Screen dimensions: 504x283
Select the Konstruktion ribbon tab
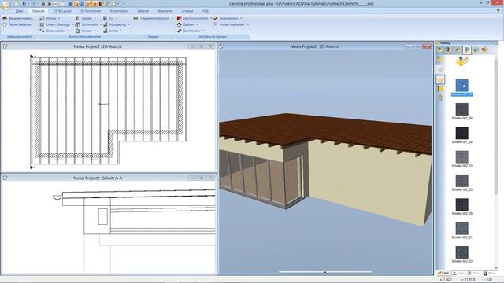coord(119,11)
